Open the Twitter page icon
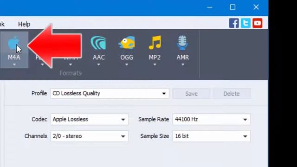The width and height of the screenshot is (297, 167). (x=245, y=23)
